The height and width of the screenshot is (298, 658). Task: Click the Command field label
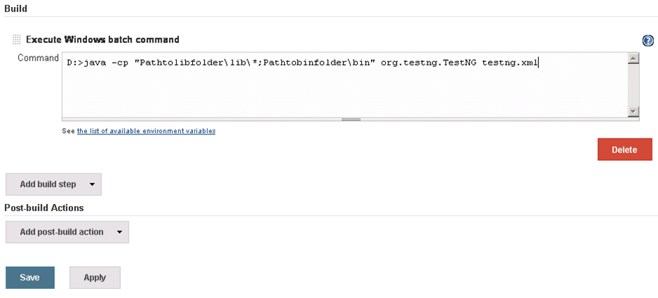[x=38, y=58]
